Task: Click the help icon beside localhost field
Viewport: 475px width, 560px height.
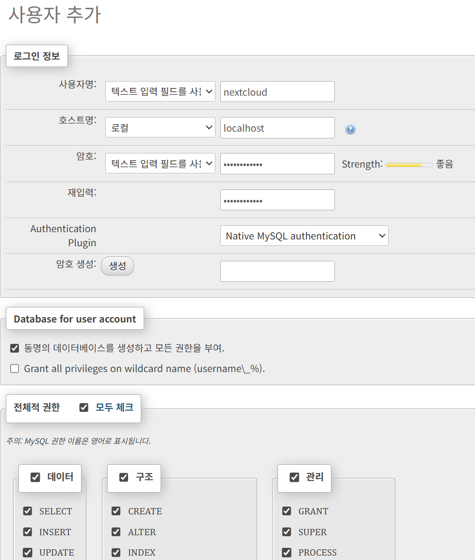Action: coord(350,129)
